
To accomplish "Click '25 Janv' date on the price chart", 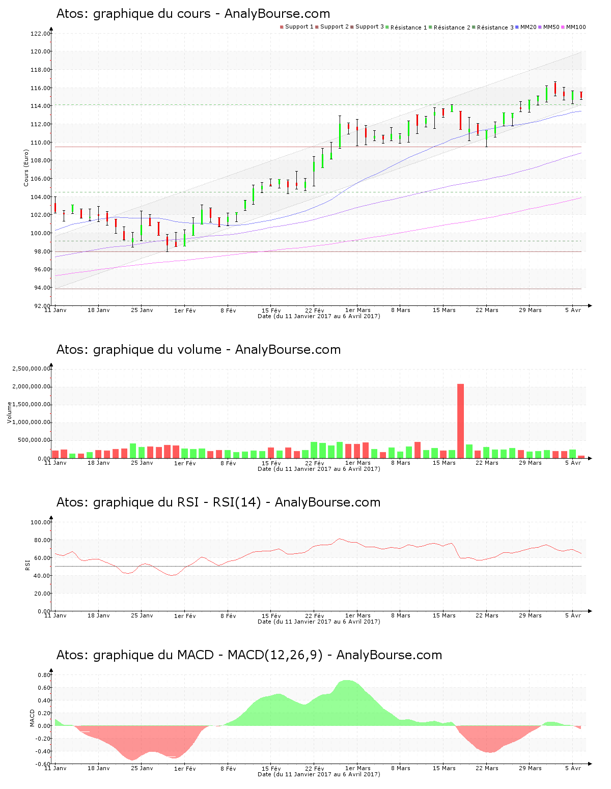I will (142, 310).
